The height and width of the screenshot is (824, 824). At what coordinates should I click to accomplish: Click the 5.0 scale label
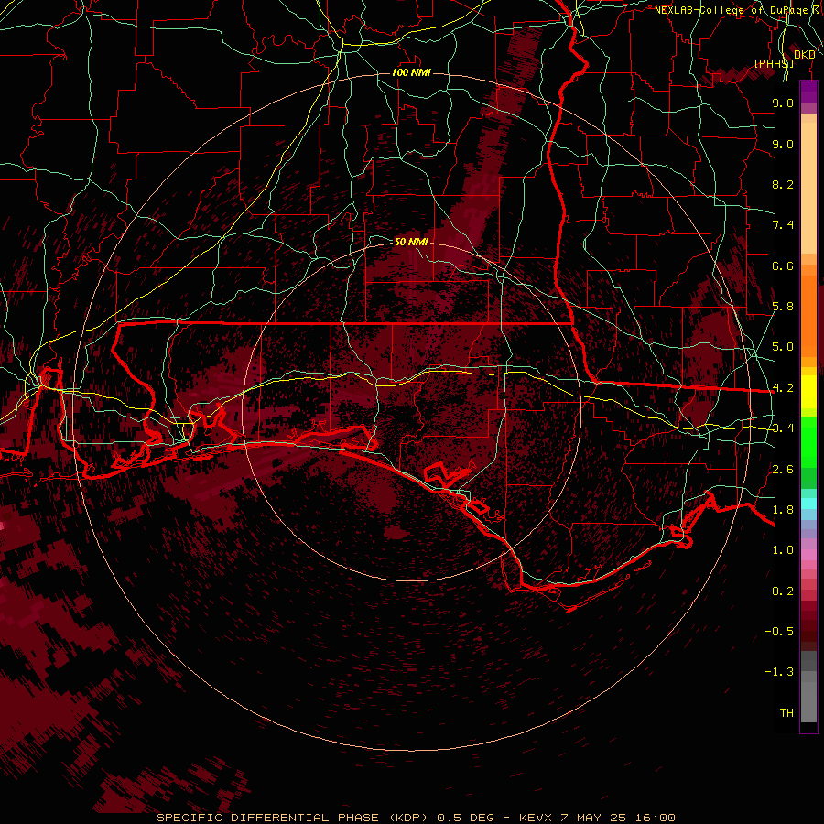[x=783, y=347]
